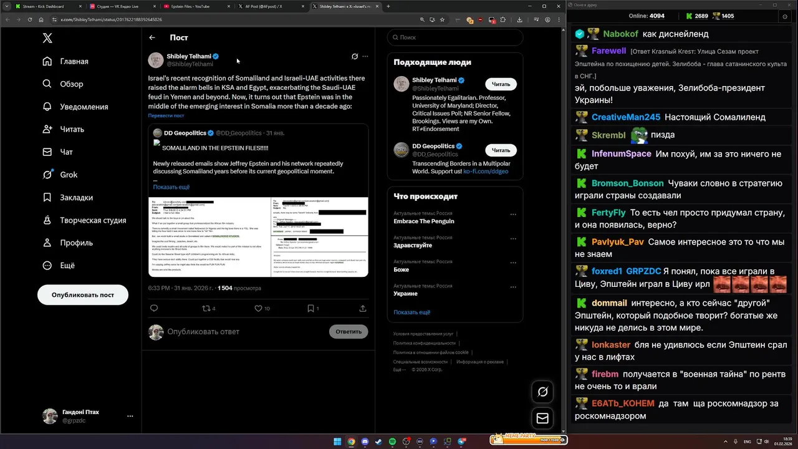Bookmark this page with star icon

[442, 19]
